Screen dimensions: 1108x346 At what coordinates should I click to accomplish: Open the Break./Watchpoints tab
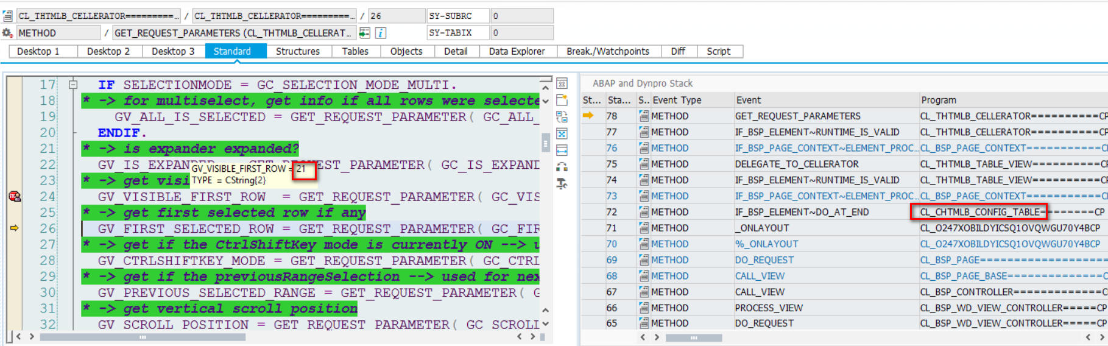click(x=608, y=51)
